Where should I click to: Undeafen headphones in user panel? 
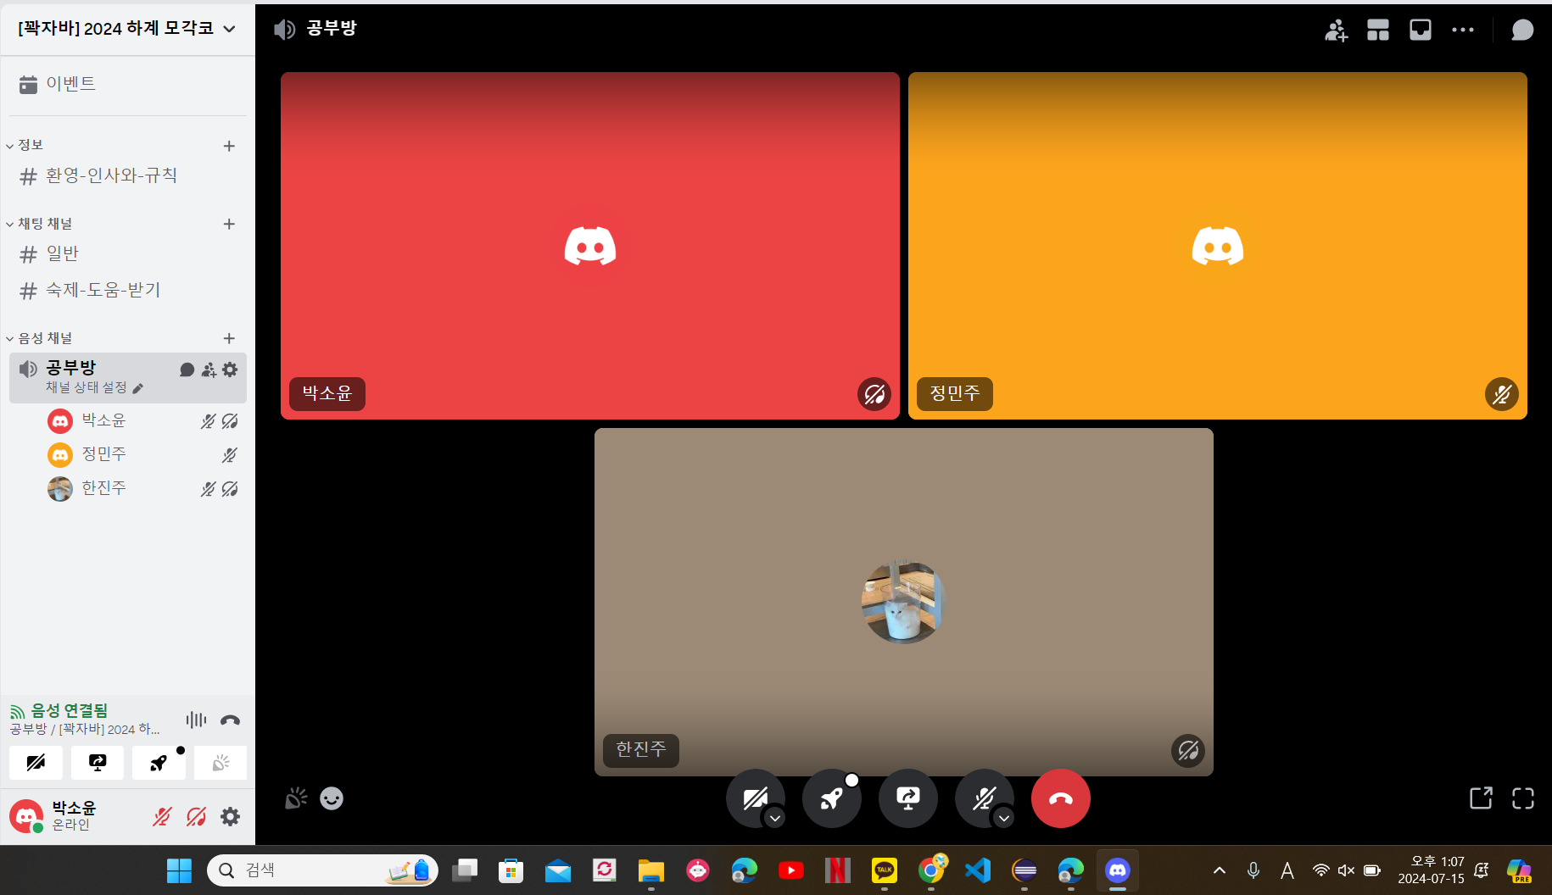[x=196, y=816]
